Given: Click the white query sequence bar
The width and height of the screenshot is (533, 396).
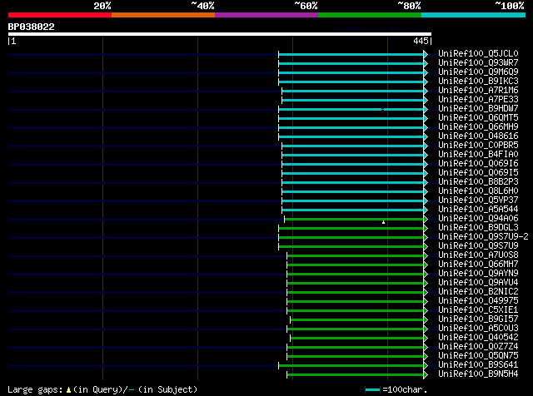Looking at the screenshot, I should (220, 34).
